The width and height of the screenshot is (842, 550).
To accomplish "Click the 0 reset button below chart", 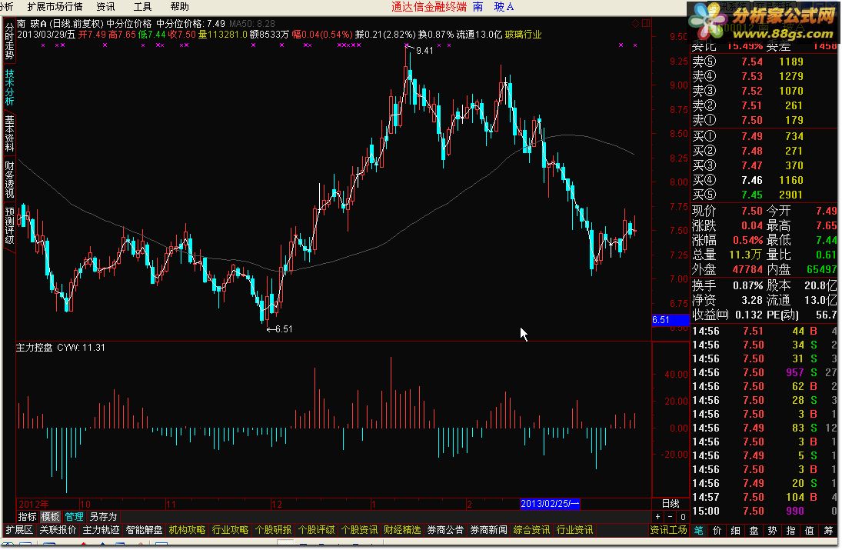I will pyautogui.click(x=683, y=517).
